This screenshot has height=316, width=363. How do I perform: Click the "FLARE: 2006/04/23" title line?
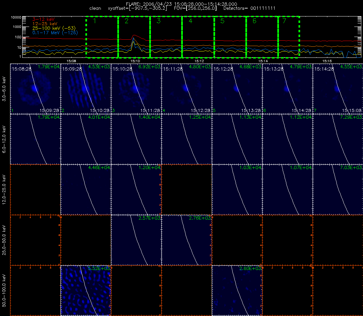[x=182, y=4]
